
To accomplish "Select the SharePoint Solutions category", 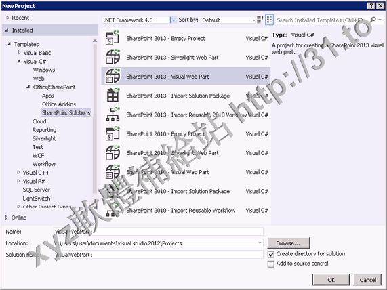I will point(66,112).
